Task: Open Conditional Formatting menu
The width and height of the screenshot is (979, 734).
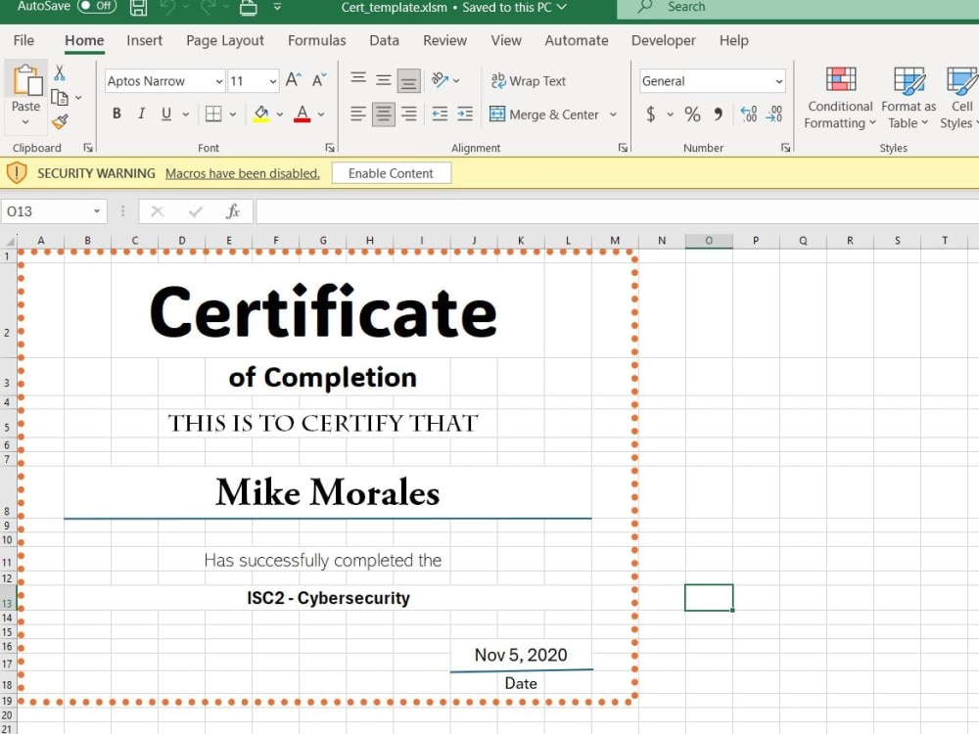Action: coord(840,98)
